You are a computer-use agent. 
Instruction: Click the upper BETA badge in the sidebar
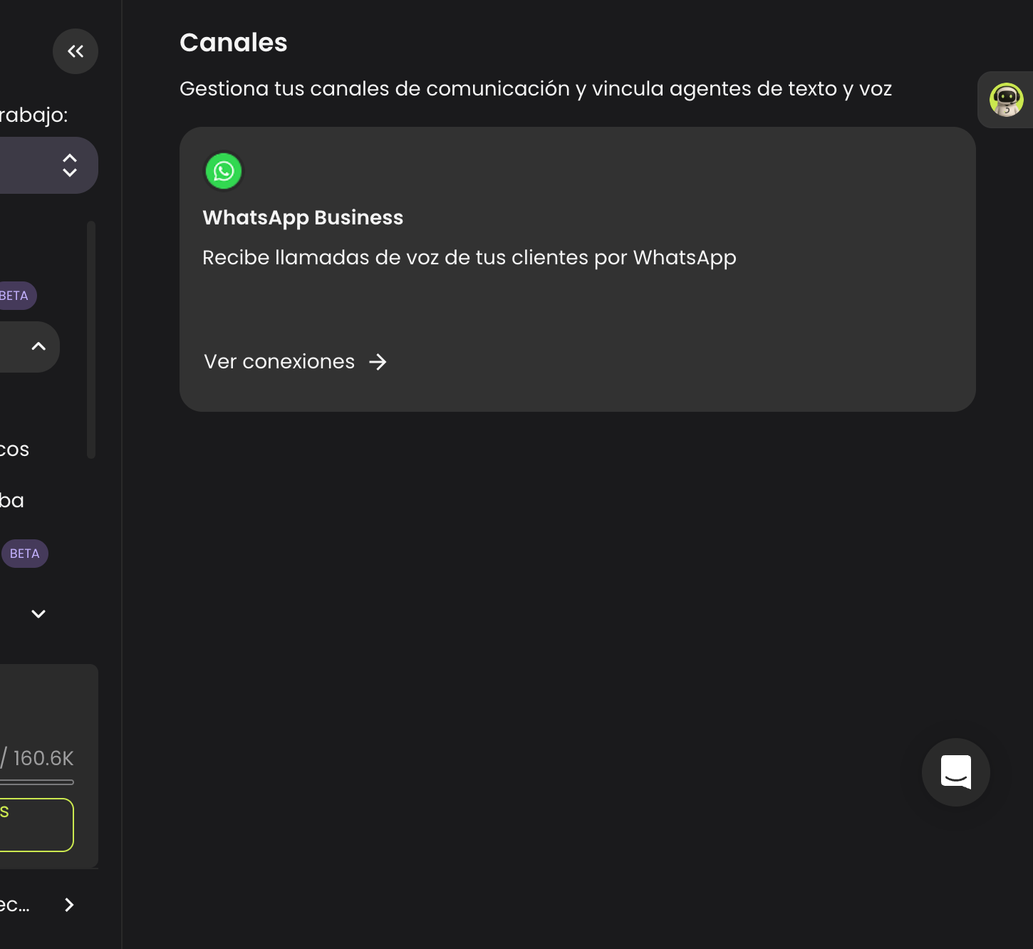tap(16, 296)
